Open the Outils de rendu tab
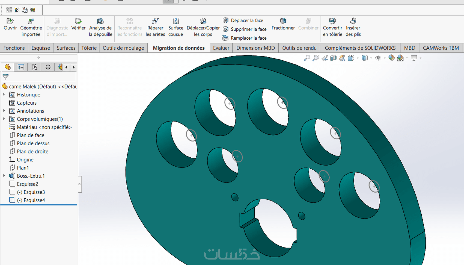Viewport: 464px width, 265px height. (299, 48)
